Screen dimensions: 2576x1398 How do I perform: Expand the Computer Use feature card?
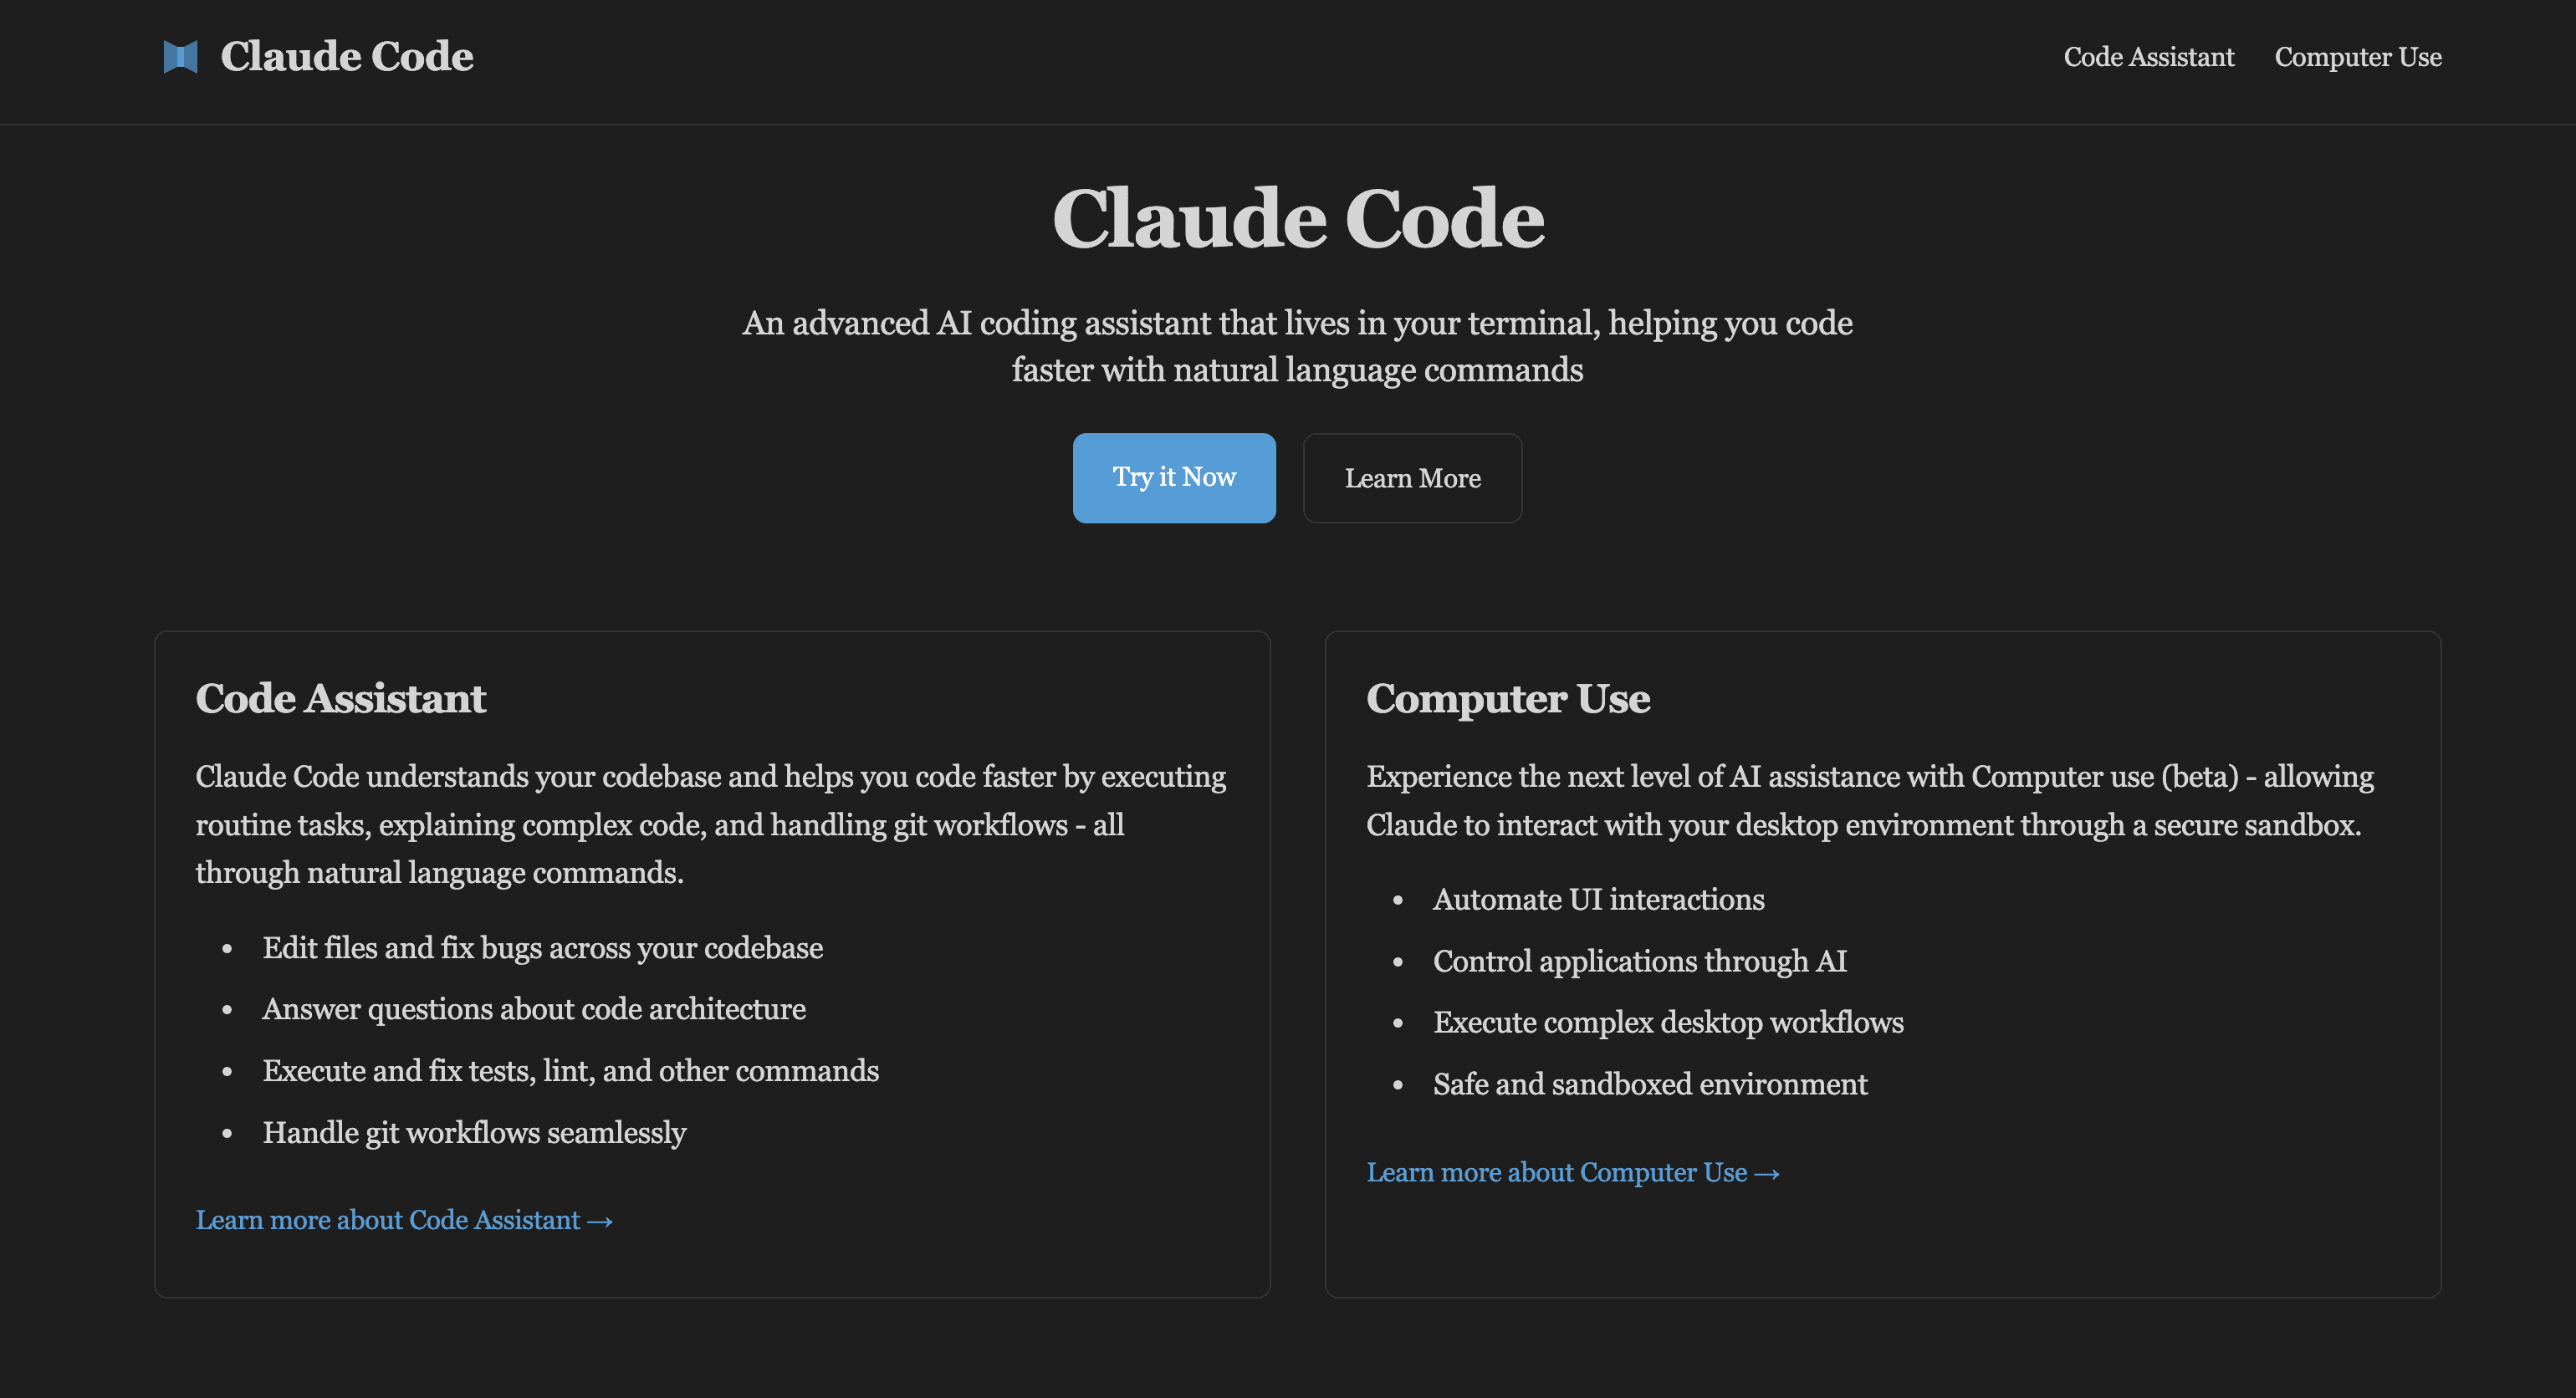click(1576, 1172)
